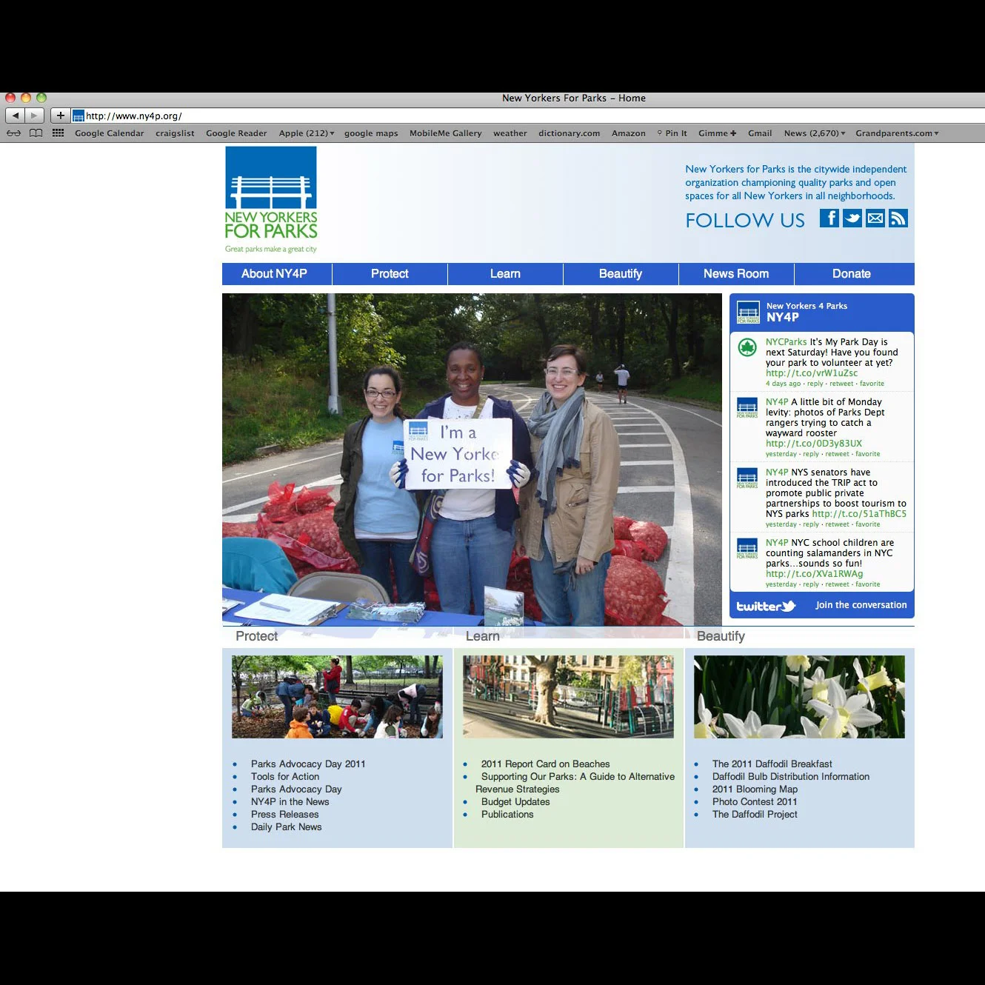
Task: Open the MobileMe Gallery bookmark
Action: point(446,133)
